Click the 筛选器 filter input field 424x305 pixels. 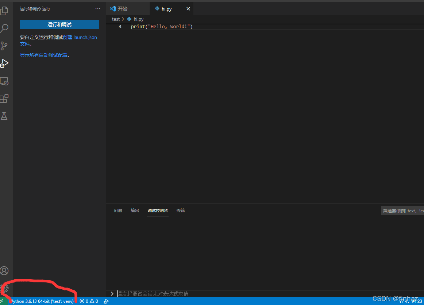coord(402,211)
